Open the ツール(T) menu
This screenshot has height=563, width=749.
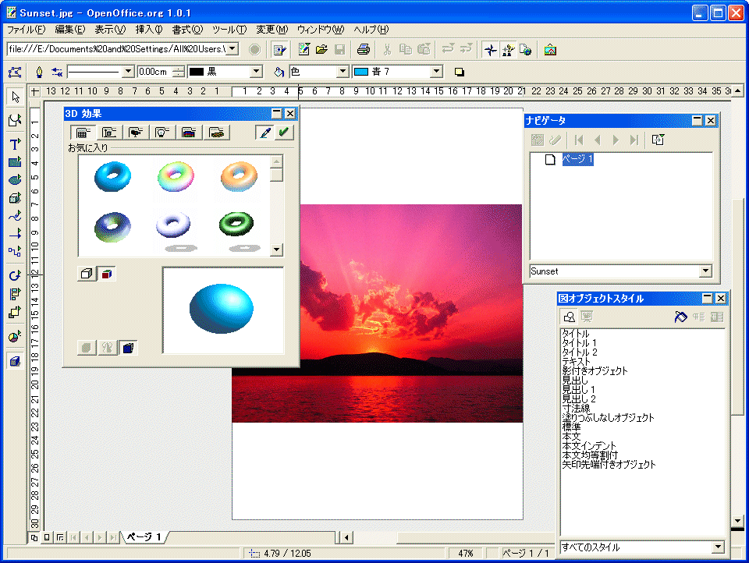229,30
